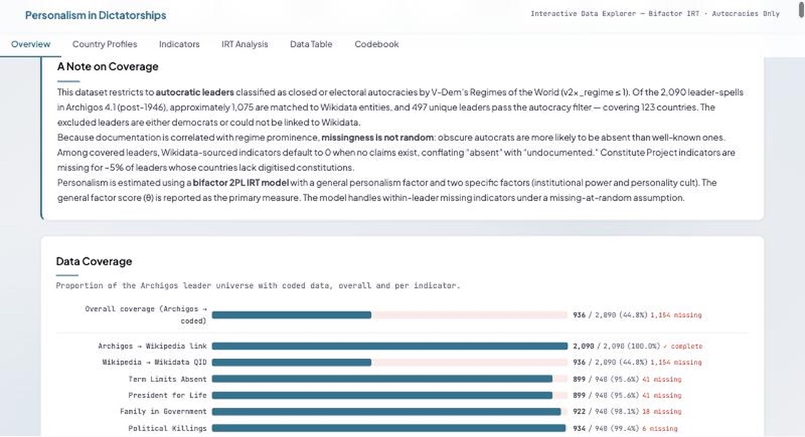Go to the Indicators tab

pyautogui.click(x=179, y=44)
